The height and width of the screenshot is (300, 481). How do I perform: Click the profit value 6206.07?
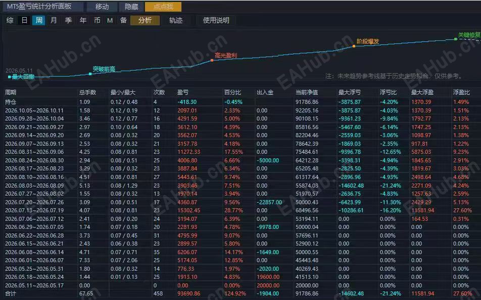(187, 252)
